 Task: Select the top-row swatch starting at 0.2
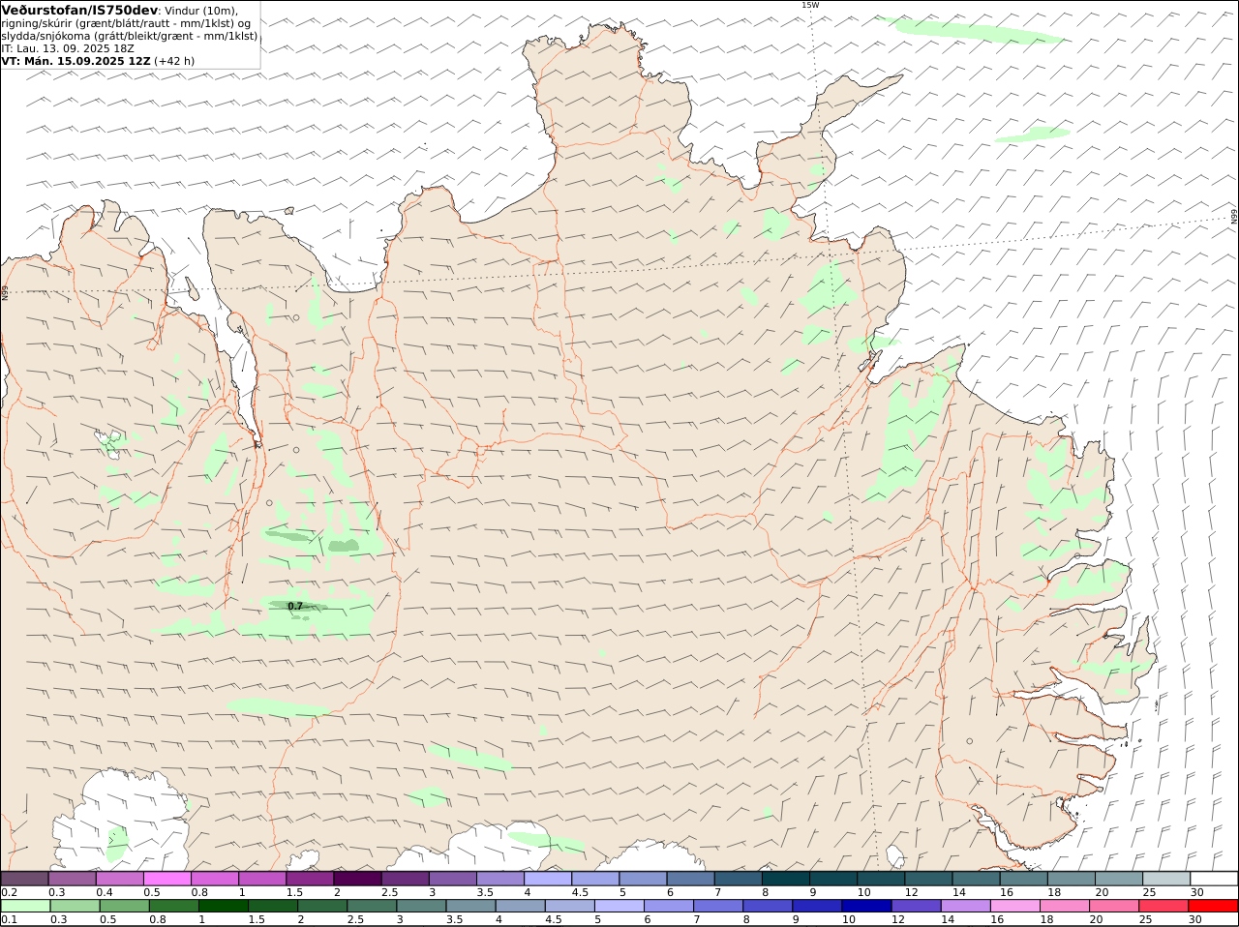[25, 879]
